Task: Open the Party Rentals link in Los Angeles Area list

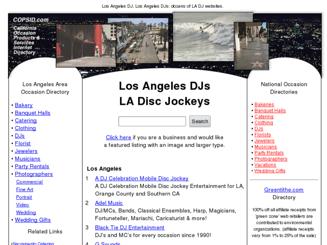Action: [x=32, y=166]
